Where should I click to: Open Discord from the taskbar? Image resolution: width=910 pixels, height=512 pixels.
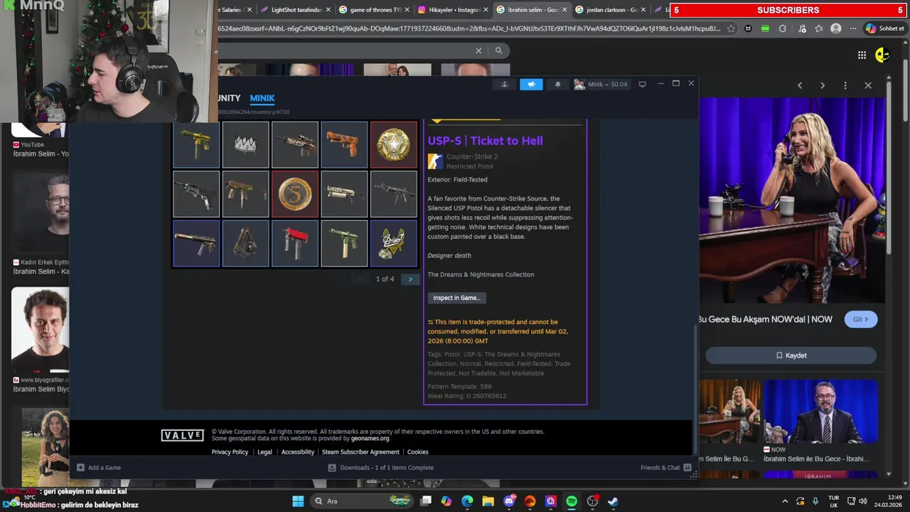click(509, 501)
